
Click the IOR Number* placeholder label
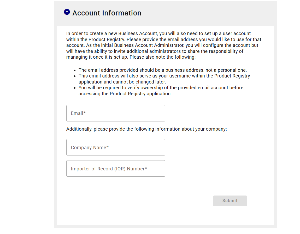click(109, 169)
